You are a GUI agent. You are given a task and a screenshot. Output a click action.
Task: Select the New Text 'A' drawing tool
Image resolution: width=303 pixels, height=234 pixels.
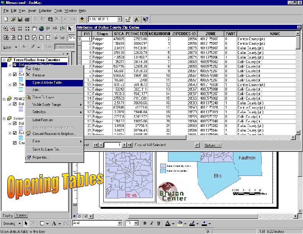[x=54, y=223]
